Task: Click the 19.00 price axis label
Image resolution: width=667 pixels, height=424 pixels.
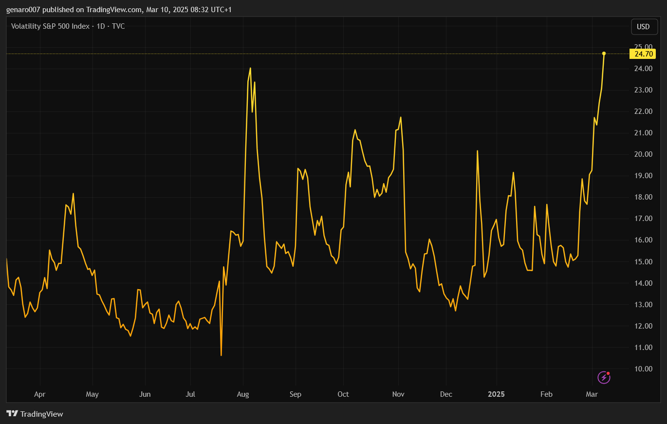Action: pyautogui.click(x=643, y=176)
